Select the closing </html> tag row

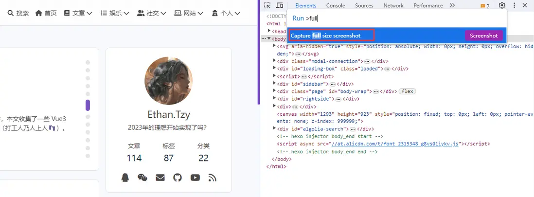point(276,167)
